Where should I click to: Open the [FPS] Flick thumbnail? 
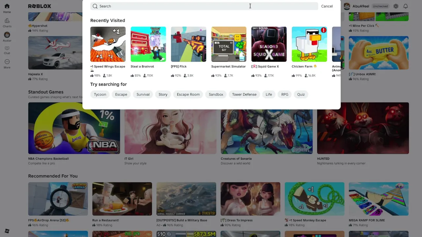point(189,44)
